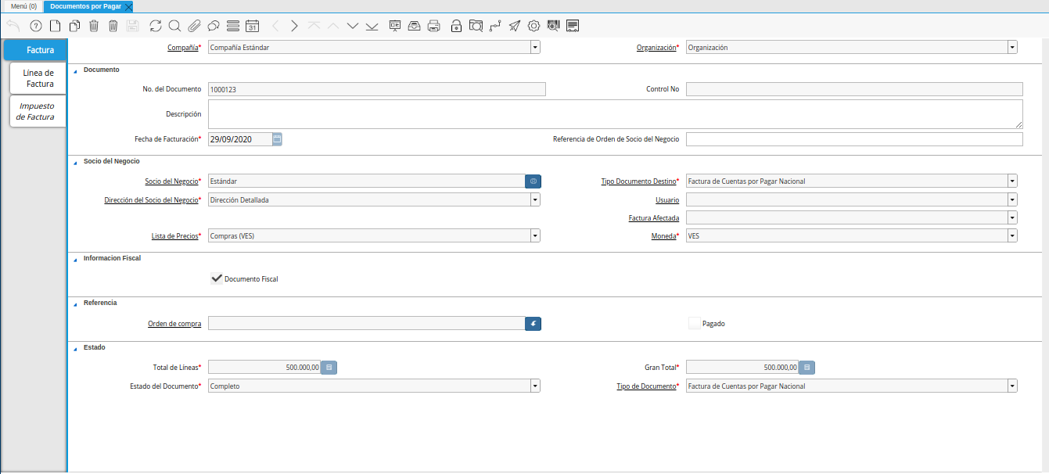
Task: Create a new record with blank page icon
Action: click(x=55, y=26)
